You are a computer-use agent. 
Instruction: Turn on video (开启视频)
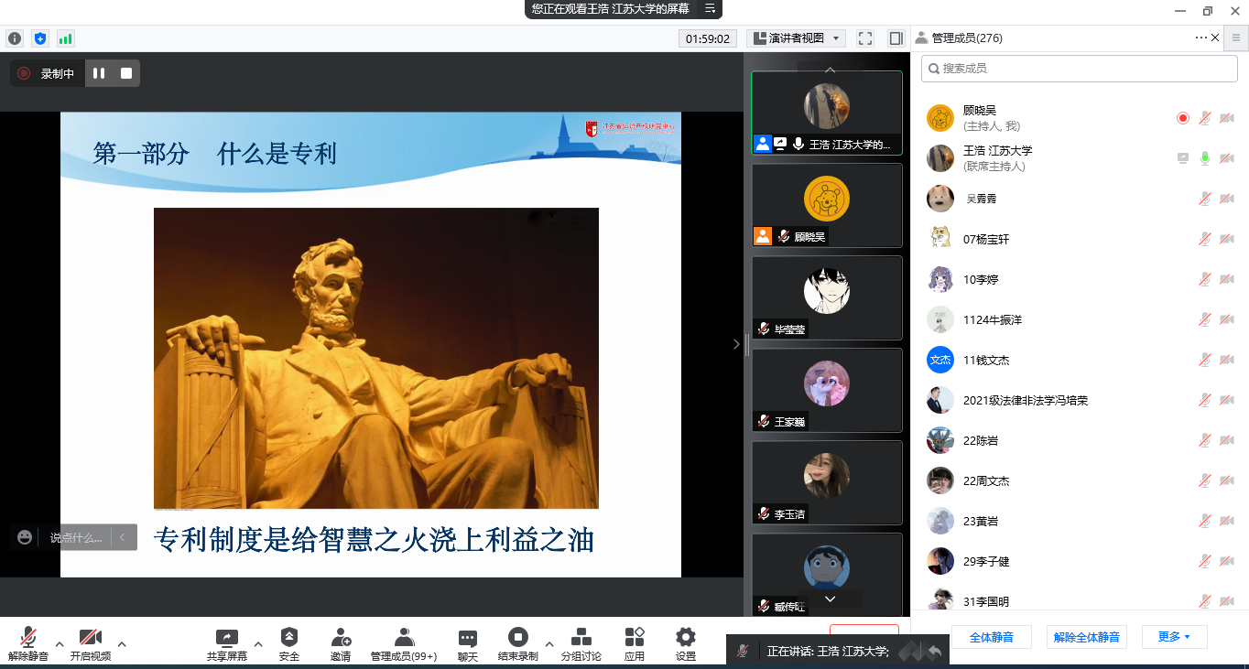click(x=91, y=638)
